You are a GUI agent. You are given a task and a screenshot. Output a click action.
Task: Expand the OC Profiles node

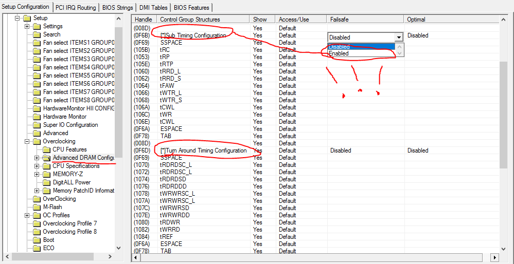pos(27,215)
